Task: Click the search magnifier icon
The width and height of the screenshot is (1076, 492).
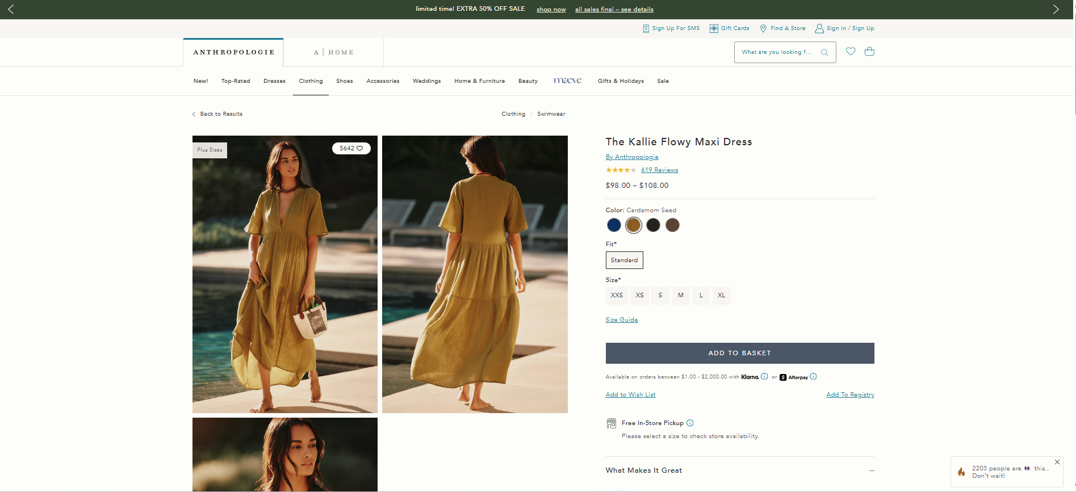Action: (824, 52)
